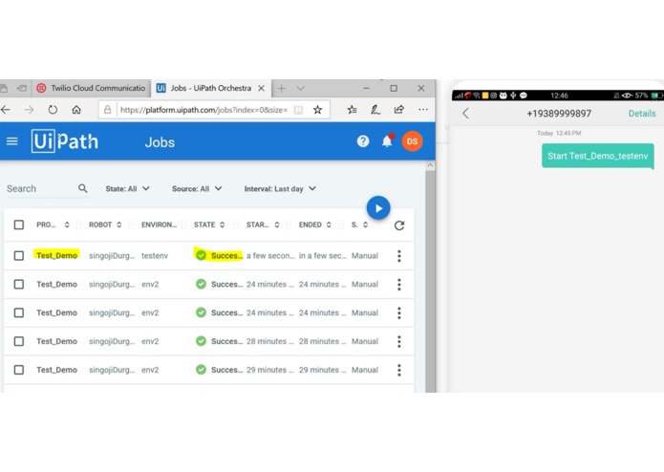This screenshot has height=472, width=664.
Task: Click the ENVIRONMENT column header
Action: point(159,225)
